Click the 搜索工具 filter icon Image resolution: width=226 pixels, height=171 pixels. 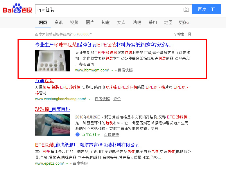click(175, 34)
